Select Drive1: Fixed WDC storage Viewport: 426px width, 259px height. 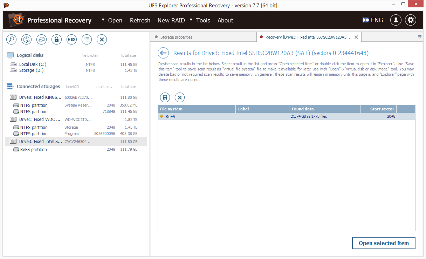coord(76,120)
